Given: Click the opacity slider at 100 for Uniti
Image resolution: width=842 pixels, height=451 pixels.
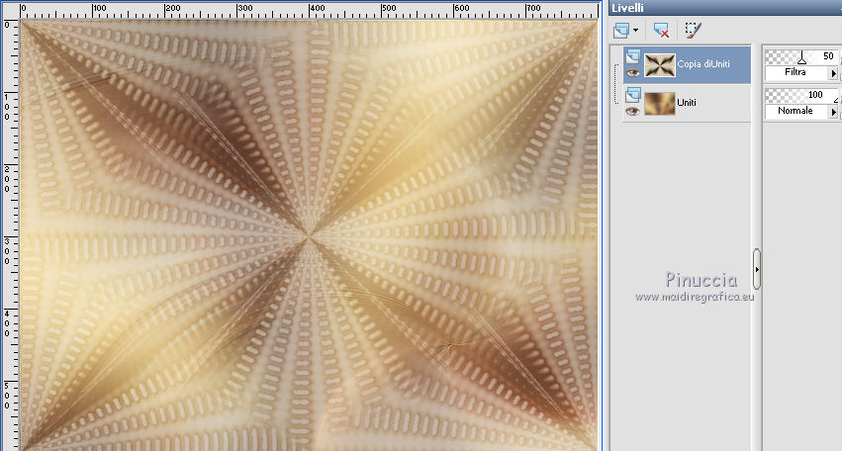Looking at the screenshot, I should point(801,96).
